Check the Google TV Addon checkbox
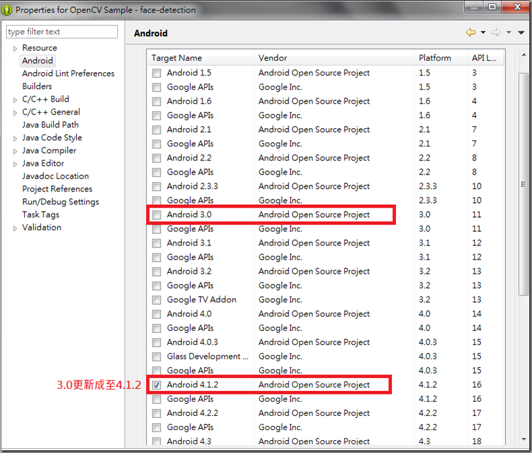The height and width of the screenshot is (453, 532). [x=156, y=300]
